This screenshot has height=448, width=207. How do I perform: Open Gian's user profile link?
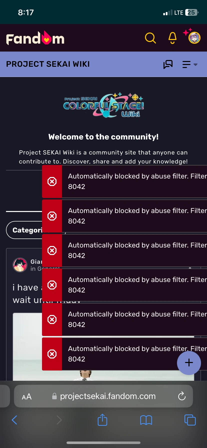click(36, 262)
